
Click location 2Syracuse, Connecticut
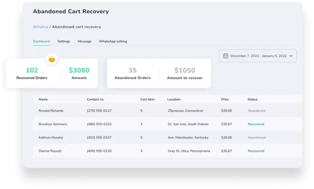(185, 111)
